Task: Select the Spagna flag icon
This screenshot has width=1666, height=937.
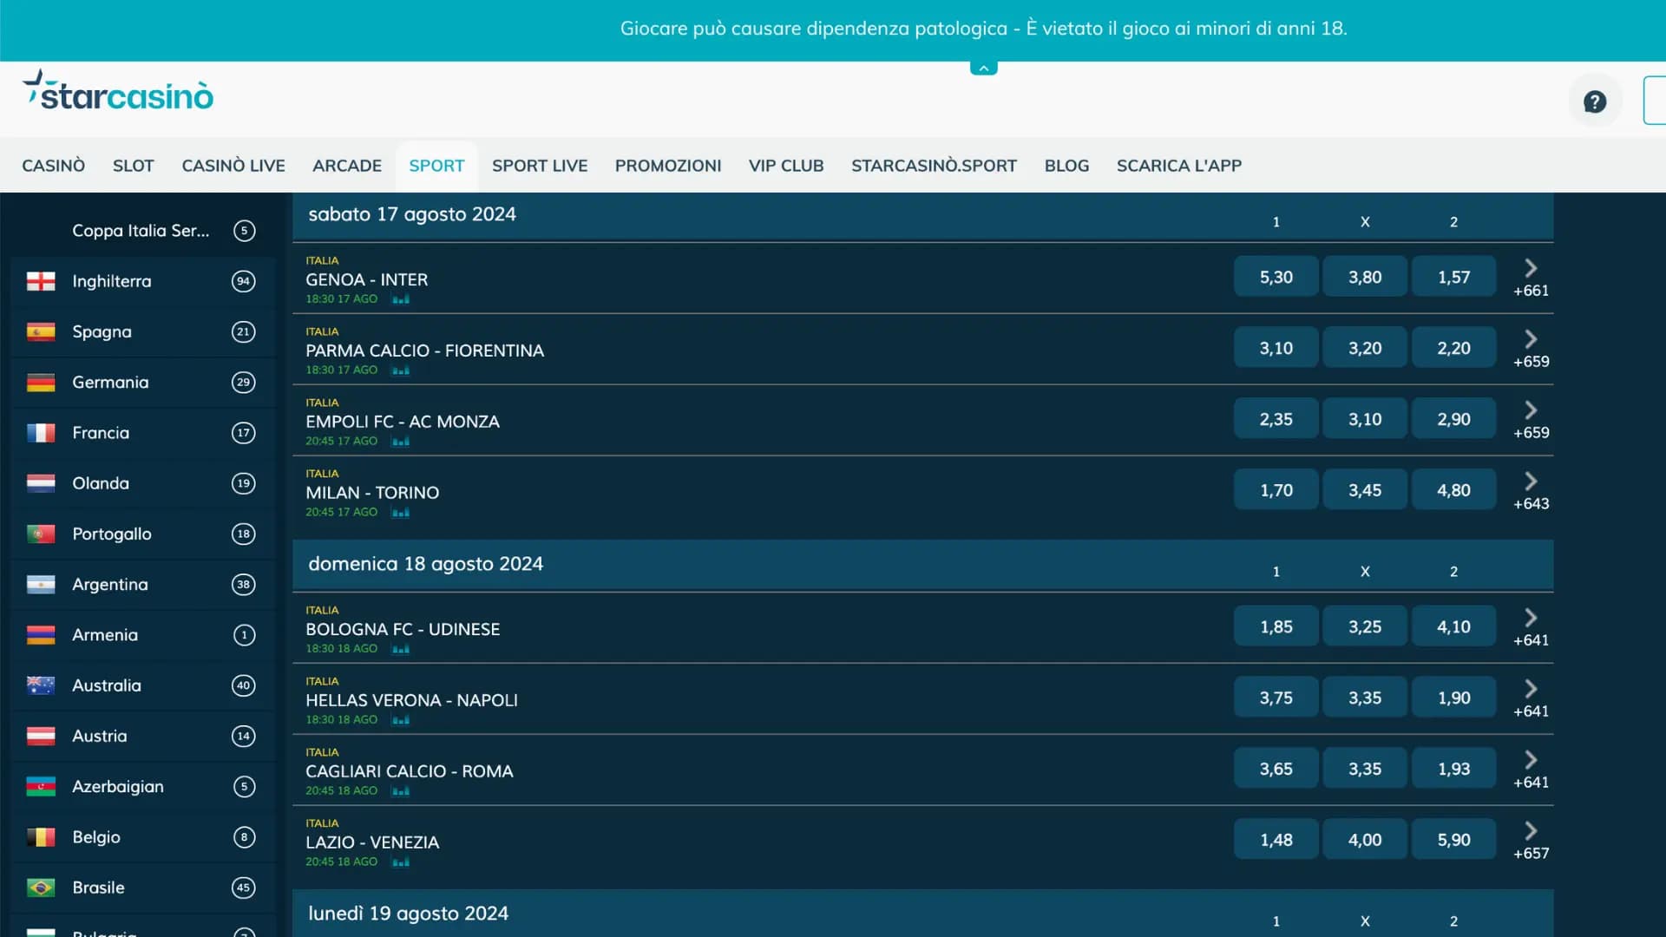Action: pyautogui.click(x=40, y=331)
